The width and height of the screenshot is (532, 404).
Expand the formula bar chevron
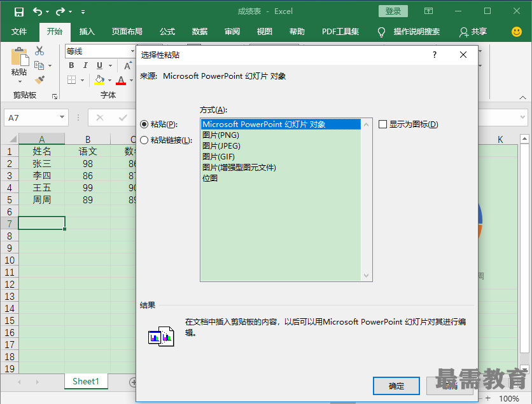pyautogui.click(x=523, y=117)
